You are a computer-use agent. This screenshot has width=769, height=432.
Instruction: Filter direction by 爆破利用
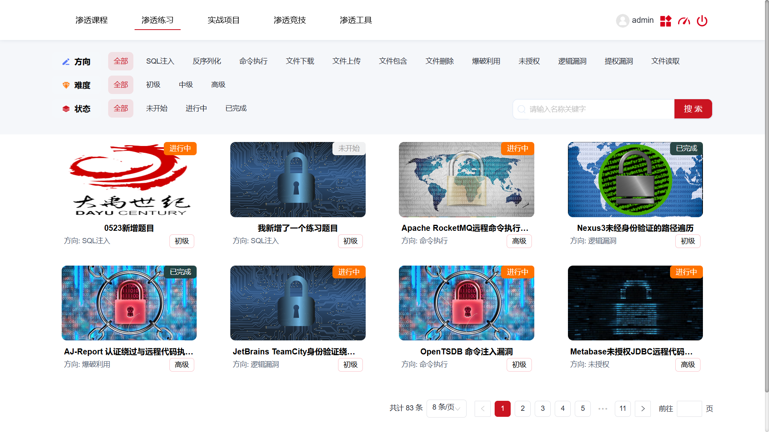click(486, 61)
